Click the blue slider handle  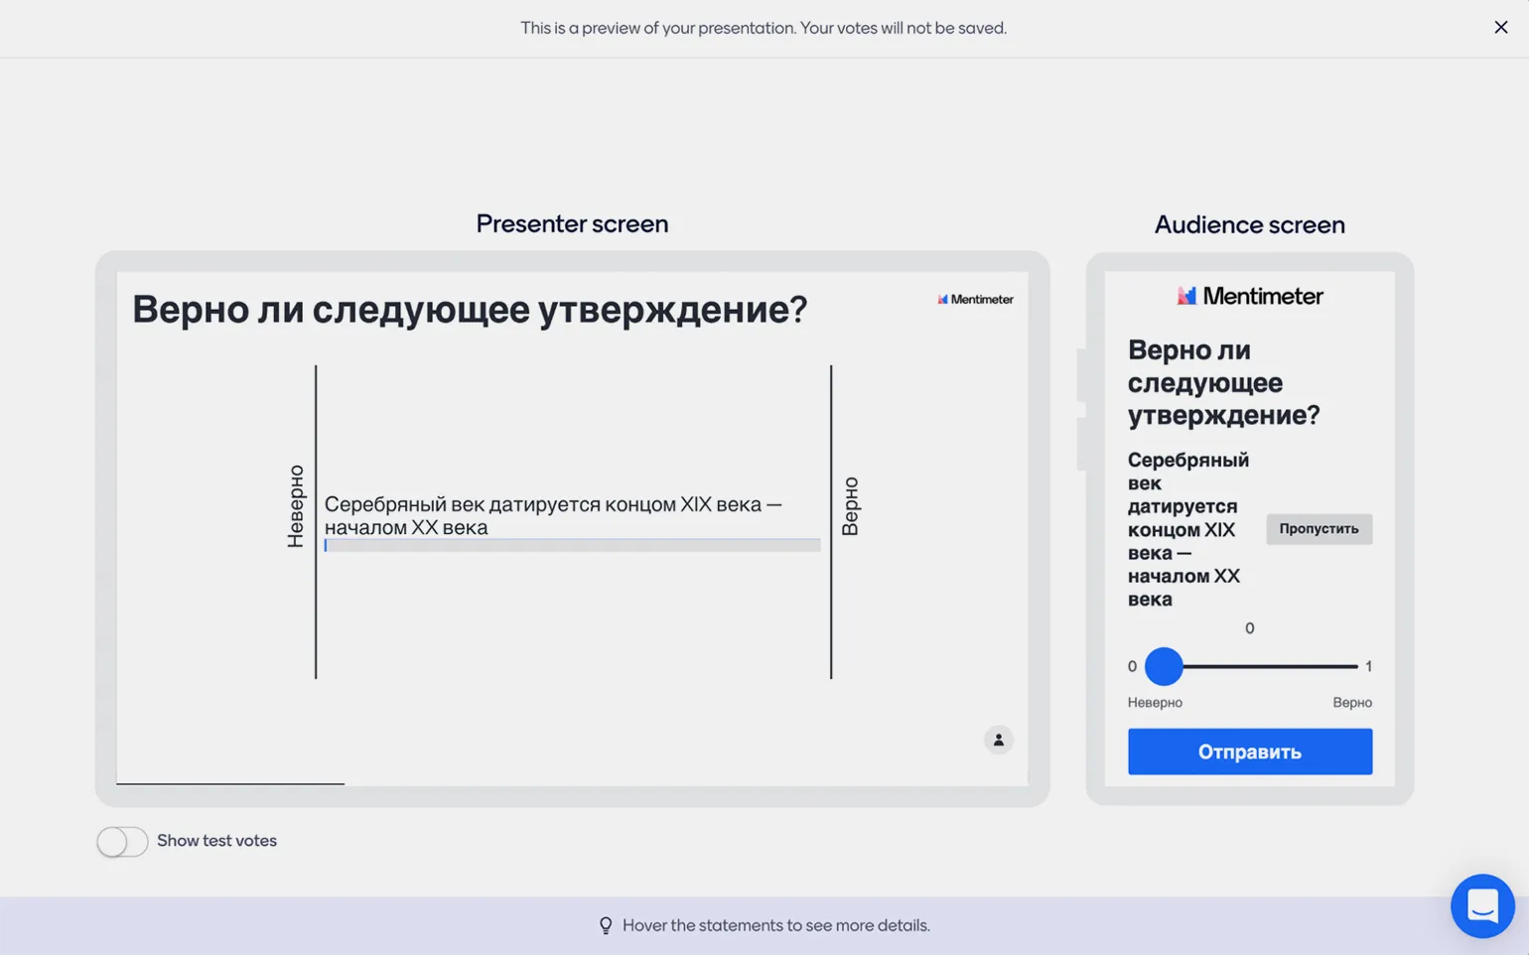click(1164, 666)
